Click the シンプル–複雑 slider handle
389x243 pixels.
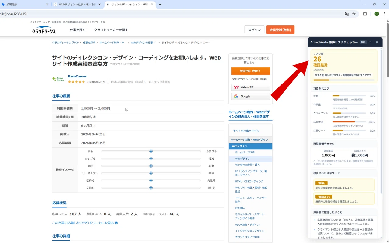click(151, 159)
